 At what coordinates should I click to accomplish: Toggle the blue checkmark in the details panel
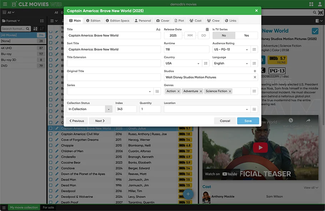point(315,31)
